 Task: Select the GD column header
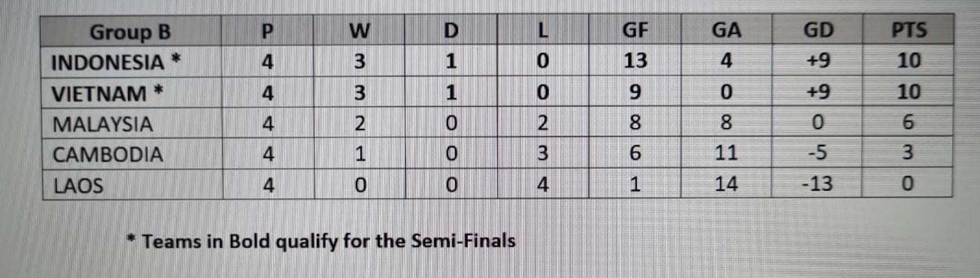coord(817,30)
